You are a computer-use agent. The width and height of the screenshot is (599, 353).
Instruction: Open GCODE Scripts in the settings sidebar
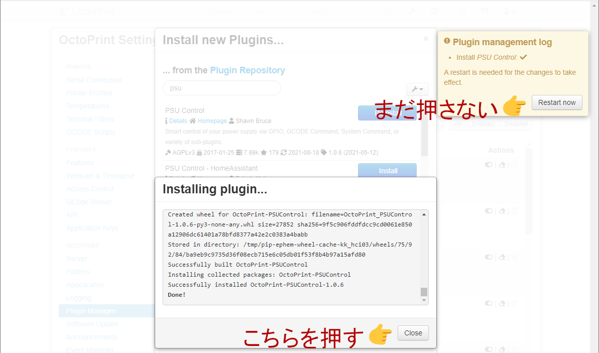90,132
